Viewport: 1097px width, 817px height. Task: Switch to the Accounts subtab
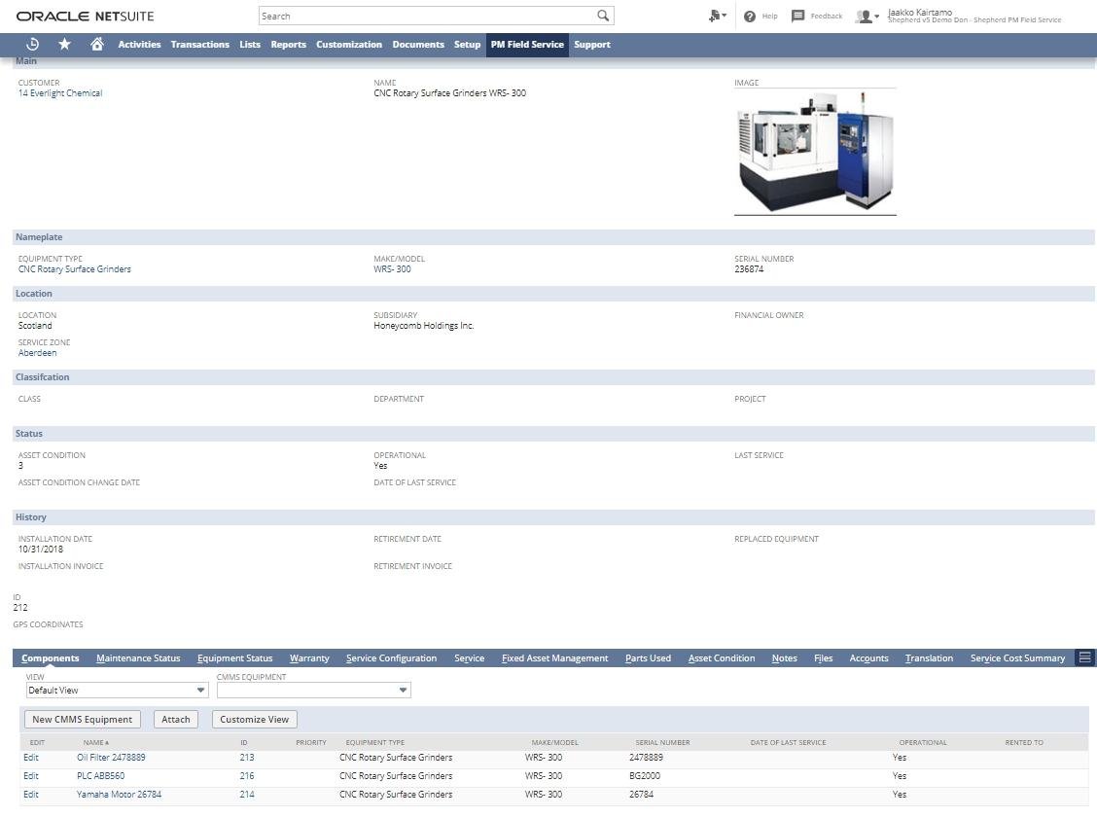[868, 658]
